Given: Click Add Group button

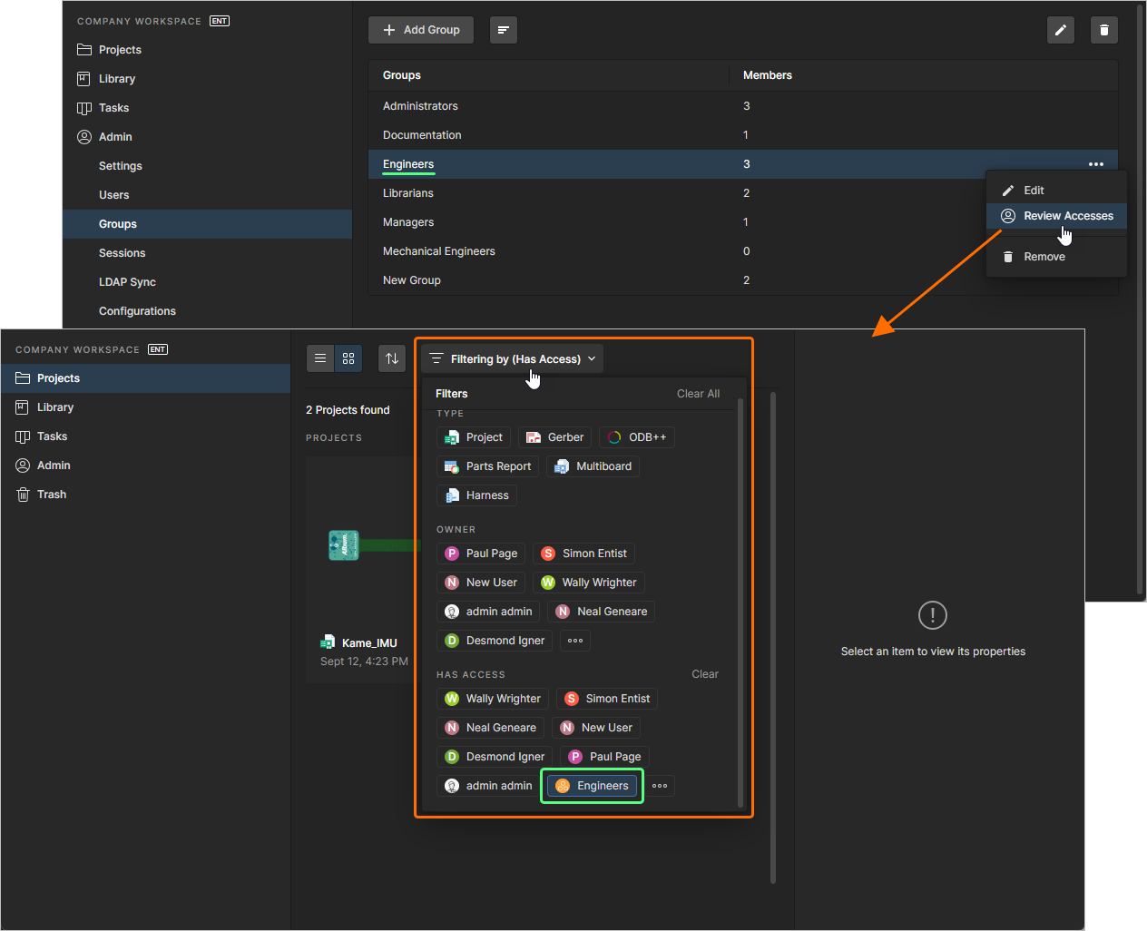Looking at the screenshot, I should (421, 30).
